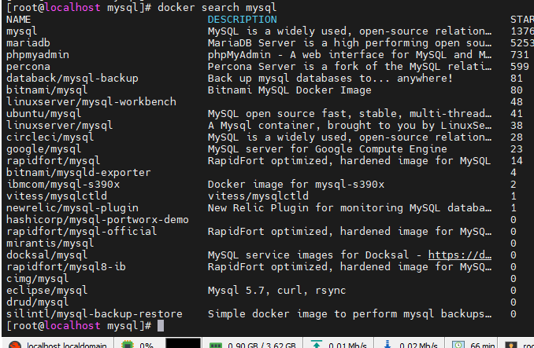Viewport: 534px width, 348px height.
Task: Click the 0% CPU usage value
Action: (146, 346)
